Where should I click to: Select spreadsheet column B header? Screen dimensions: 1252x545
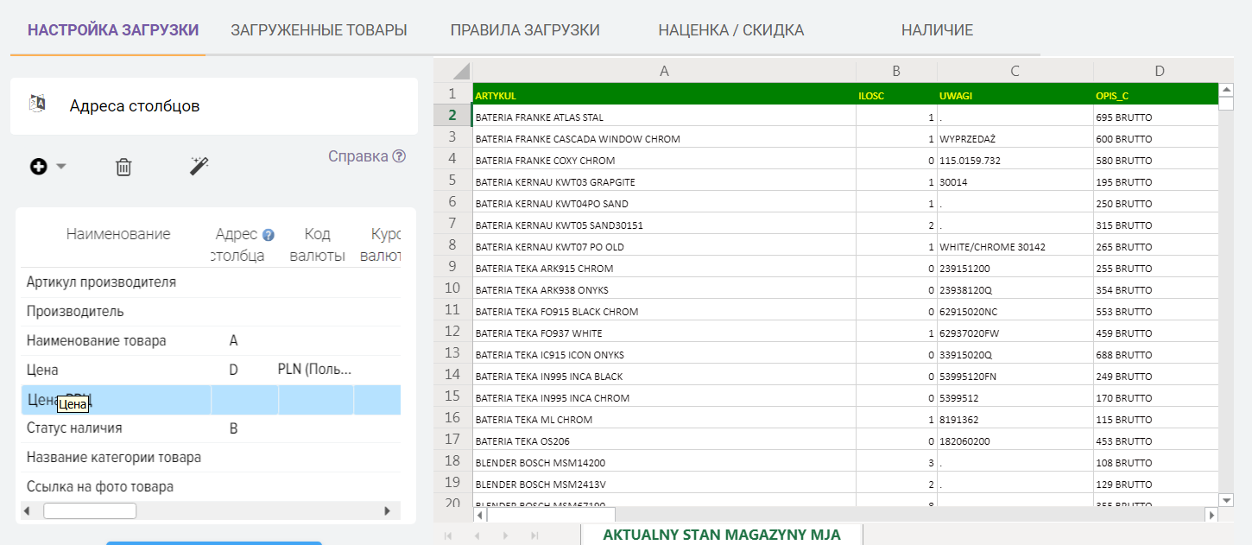pyautogui.click(x=896, y=71)
